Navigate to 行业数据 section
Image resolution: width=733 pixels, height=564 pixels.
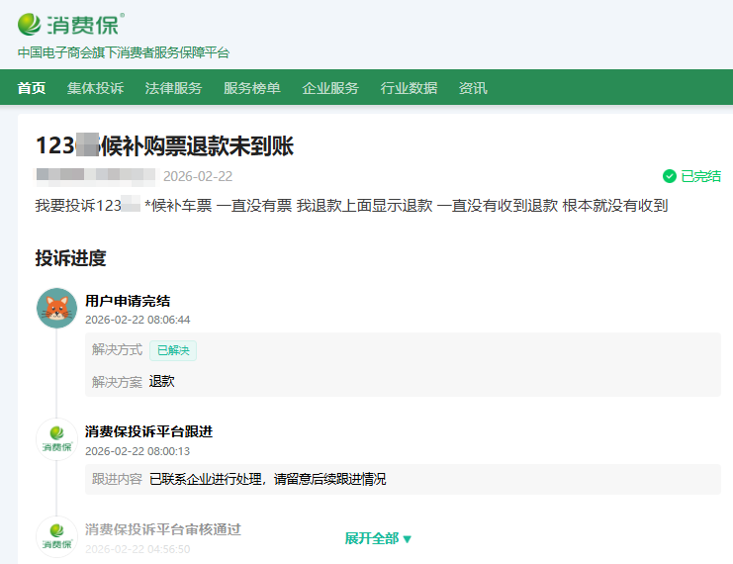[x=409, y=88]
